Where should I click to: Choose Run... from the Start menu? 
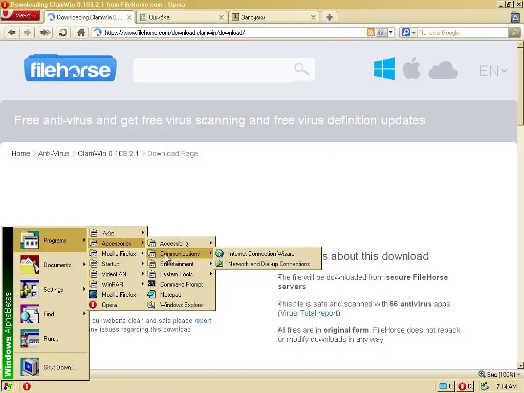point(50,339)
